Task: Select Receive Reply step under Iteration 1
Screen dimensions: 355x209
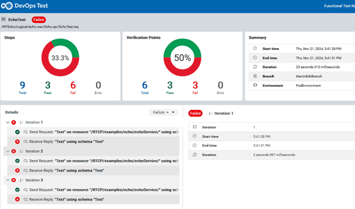Action: pos(93,141)
